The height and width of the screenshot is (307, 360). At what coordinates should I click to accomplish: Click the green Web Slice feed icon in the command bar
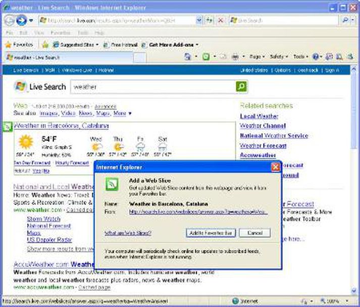pos(206,57)
